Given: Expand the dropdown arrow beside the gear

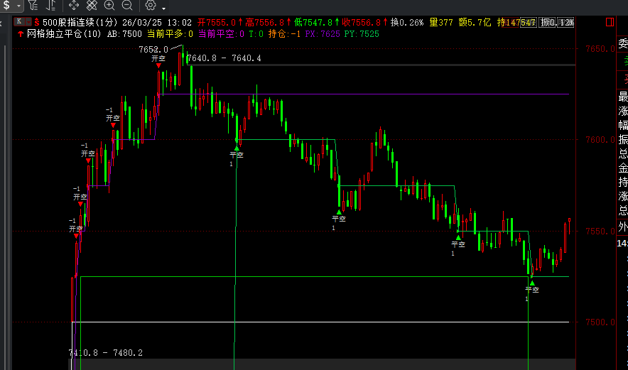Looking at the screenshot, I should coord(163,7).
